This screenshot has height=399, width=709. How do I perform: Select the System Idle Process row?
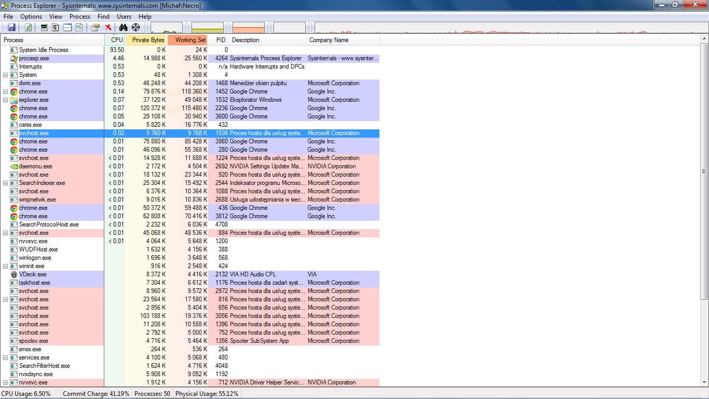point(190,50)
